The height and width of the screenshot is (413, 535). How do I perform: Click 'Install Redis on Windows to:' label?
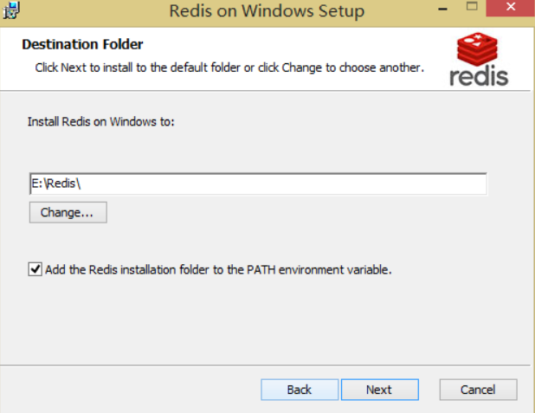point(101,121)
